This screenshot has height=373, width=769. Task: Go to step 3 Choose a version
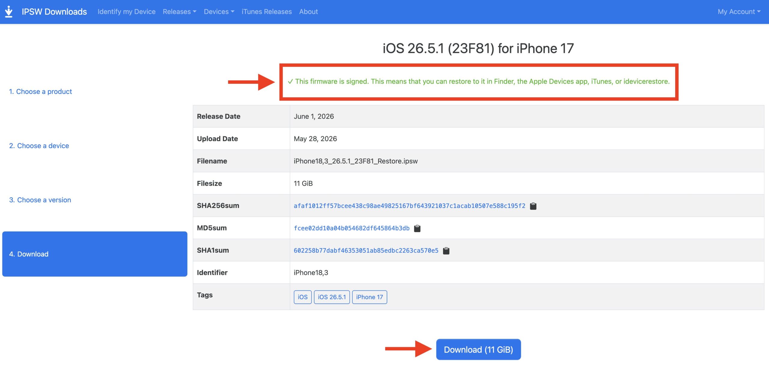click(40, 200)
